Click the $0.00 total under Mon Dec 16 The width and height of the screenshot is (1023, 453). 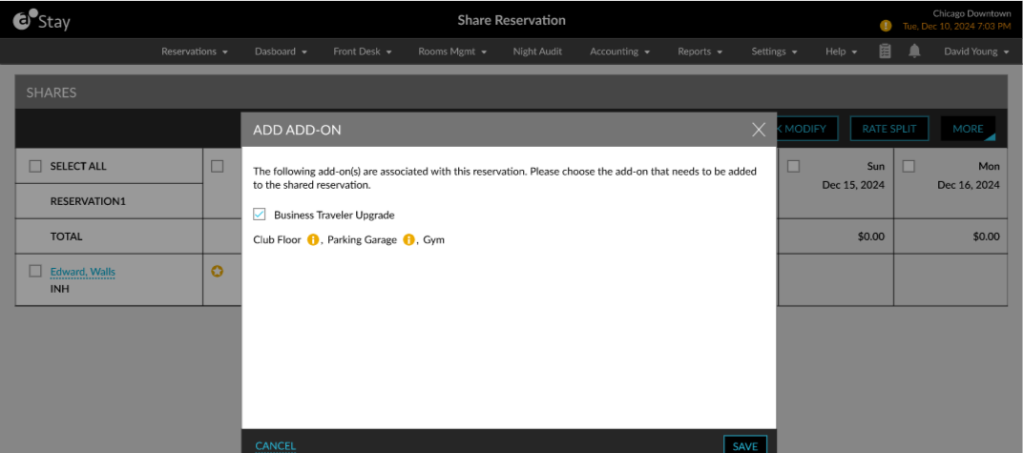point(986,237)
